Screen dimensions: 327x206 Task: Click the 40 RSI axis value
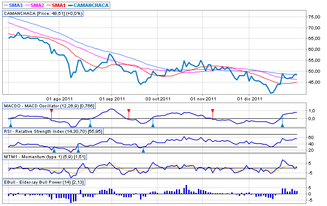[311, 144]
